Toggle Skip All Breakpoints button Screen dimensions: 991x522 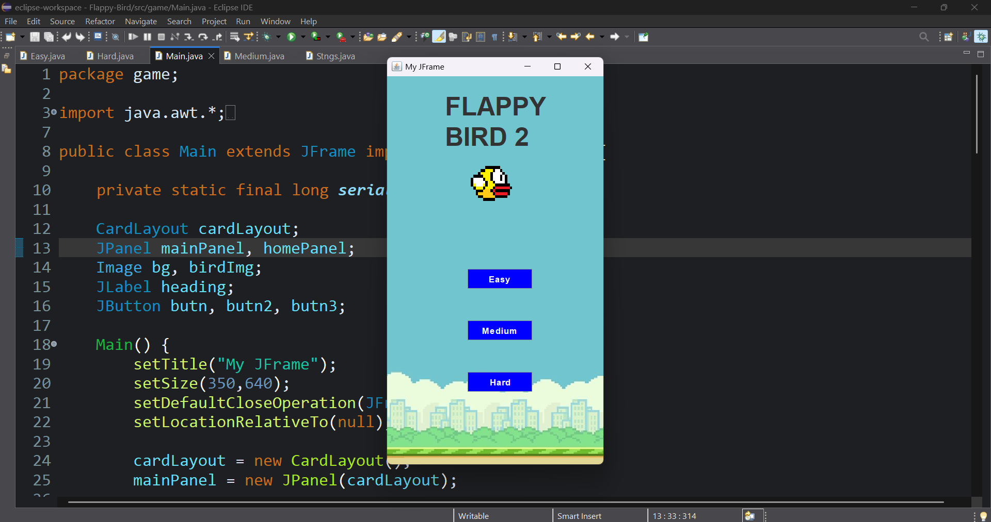coord(116,37)
